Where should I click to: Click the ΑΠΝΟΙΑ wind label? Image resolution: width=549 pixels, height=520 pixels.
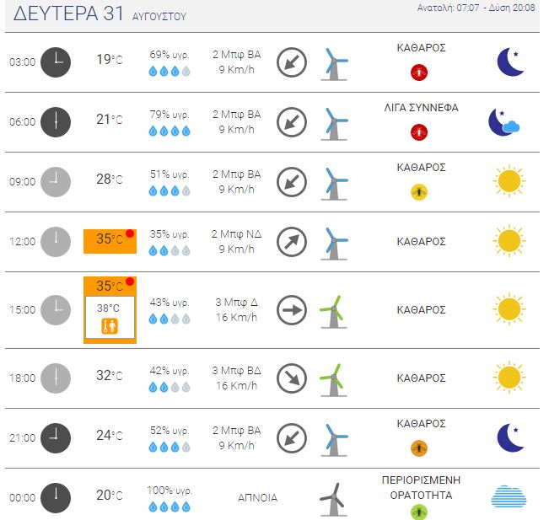(x=258, y=497)
